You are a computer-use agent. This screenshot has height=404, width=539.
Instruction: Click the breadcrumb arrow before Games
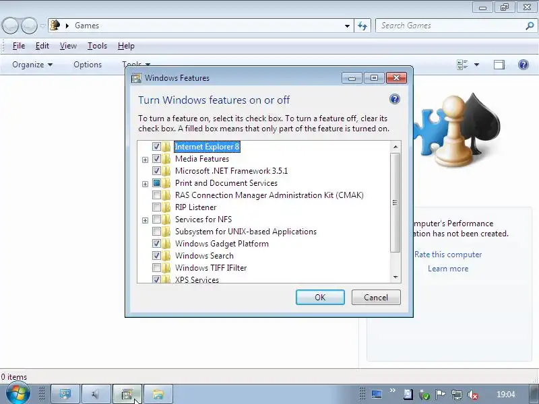pyautogui.click(x=67, y=26)
